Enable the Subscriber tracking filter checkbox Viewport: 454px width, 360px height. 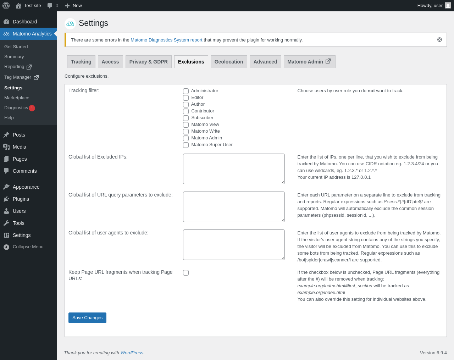tap(186, 118)
